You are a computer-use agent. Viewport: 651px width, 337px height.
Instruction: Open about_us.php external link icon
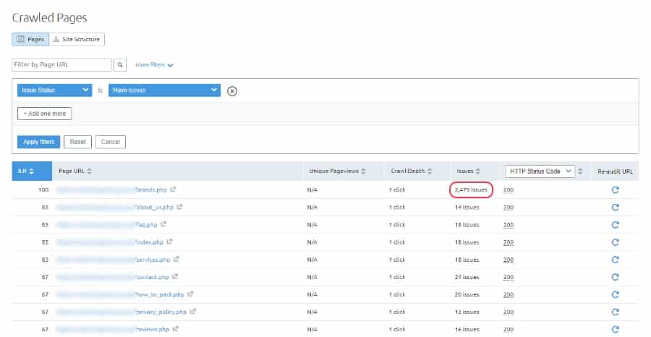pyautogui.click(x=179, y=207)
